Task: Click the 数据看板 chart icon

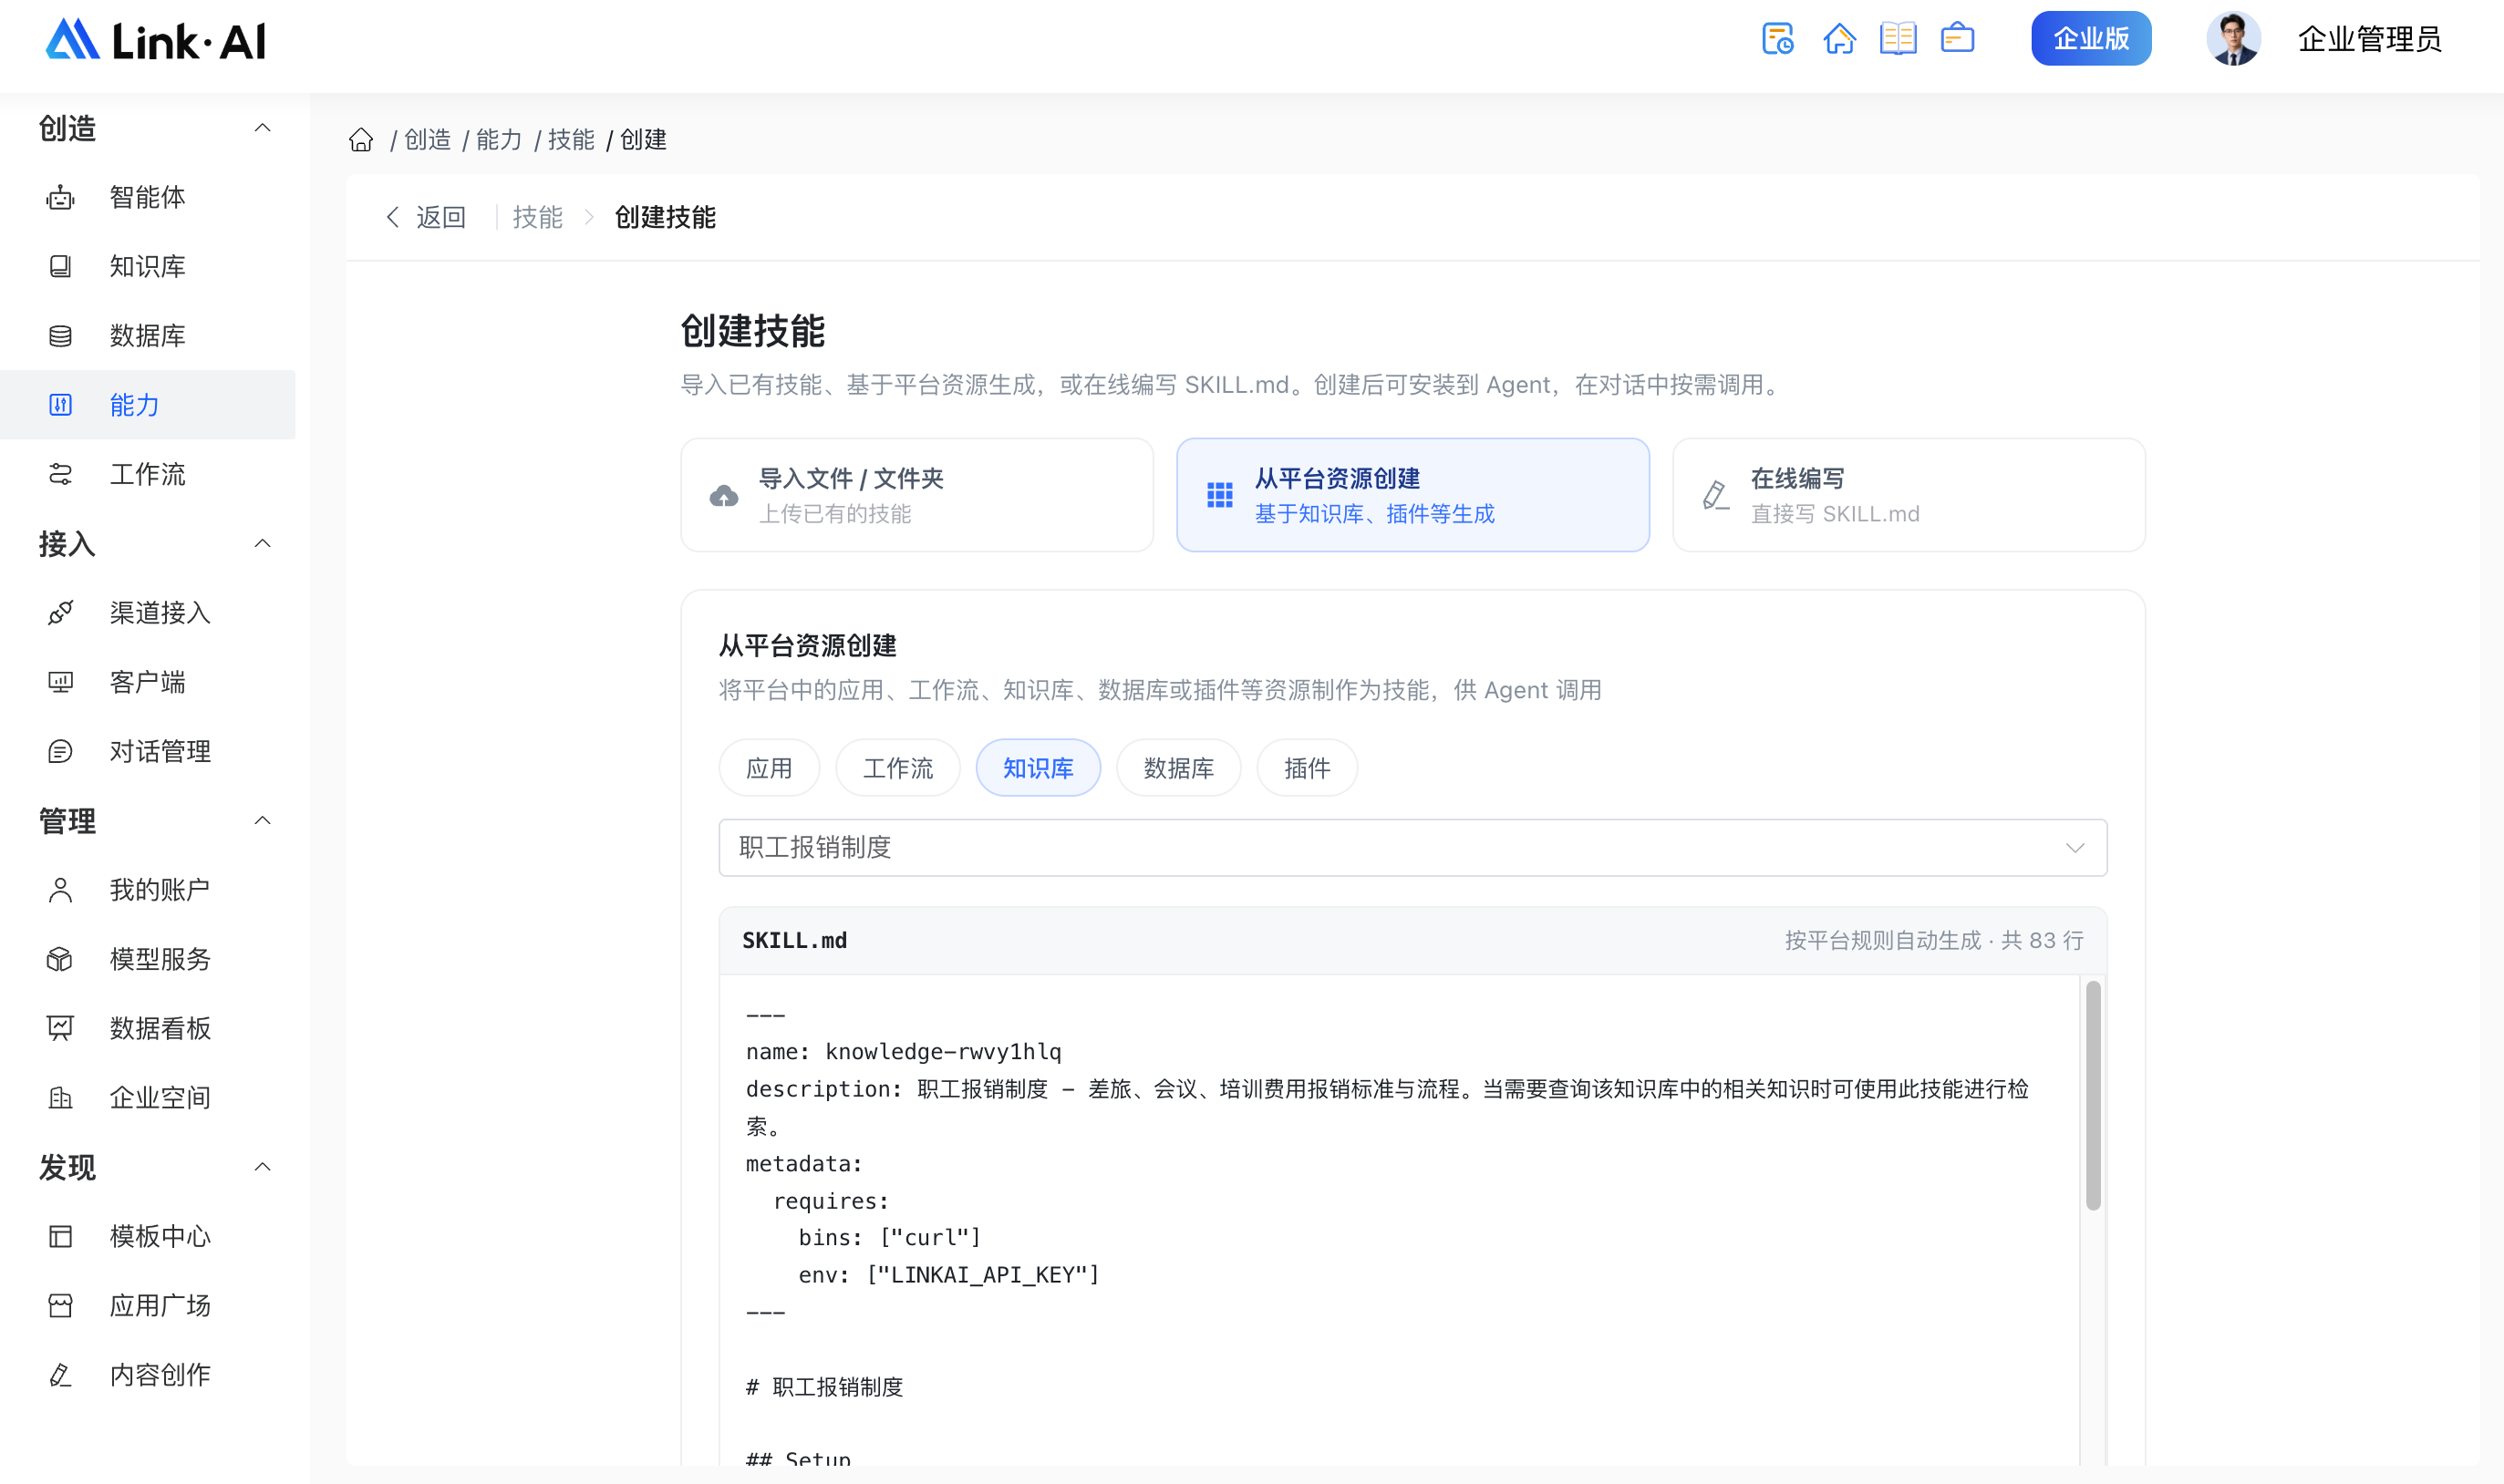Action: click(x=60, y=1028)
